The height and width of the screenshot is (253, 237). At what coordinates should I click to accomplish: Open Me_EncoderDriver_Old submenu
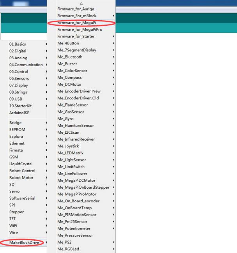(81, 98)
